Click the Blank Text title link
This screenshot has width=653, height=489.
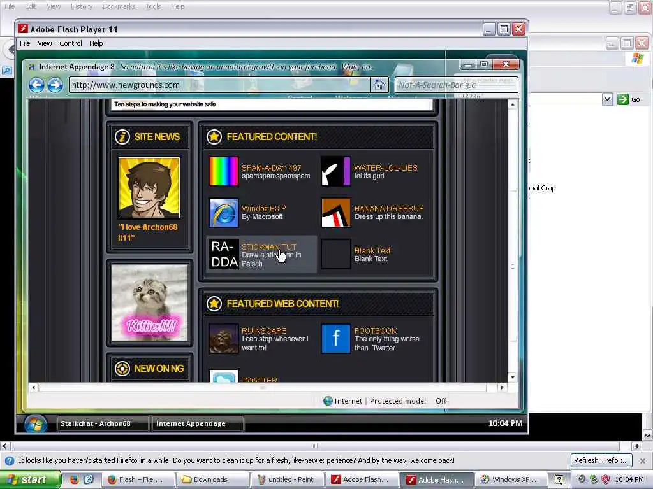click(x=372, y=250)
